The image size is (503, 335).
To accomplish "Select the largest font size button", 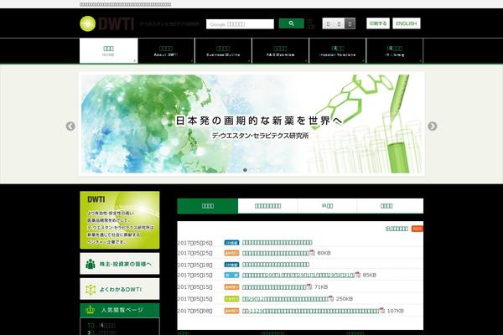I will click(x=350, y=24).
